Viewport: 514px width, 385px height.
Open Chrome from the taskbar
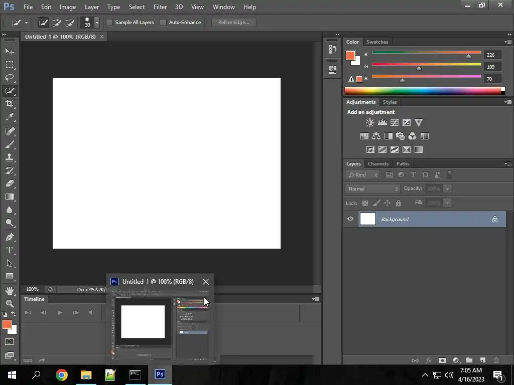coord(61,375)
